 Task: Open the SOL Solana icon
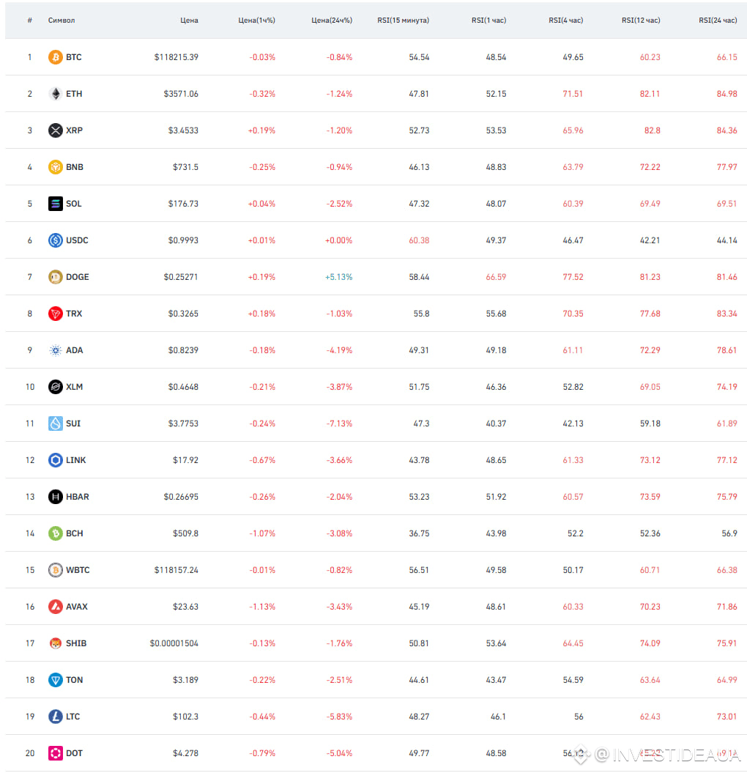[x=55, y=204]
